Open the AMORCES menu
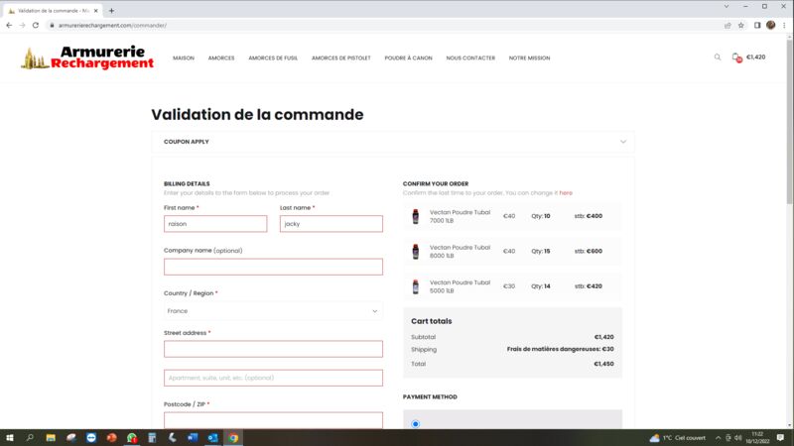This screenshot has width=794, height=446. [221, 58]
